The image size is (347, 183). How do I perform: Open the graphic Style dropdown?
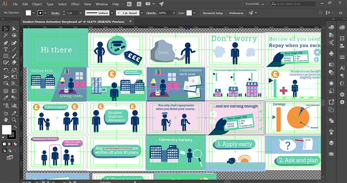pos(194,13)
